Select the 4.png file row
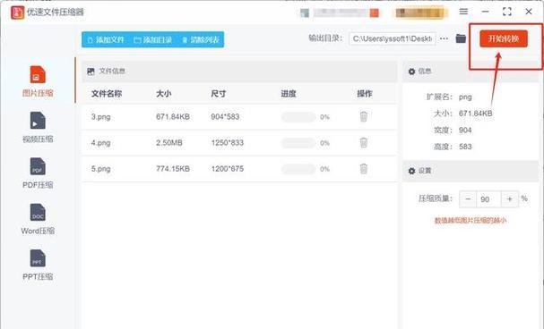Viewport: 544px width, 329px height. pyautogui.click(x=239, y=142)
